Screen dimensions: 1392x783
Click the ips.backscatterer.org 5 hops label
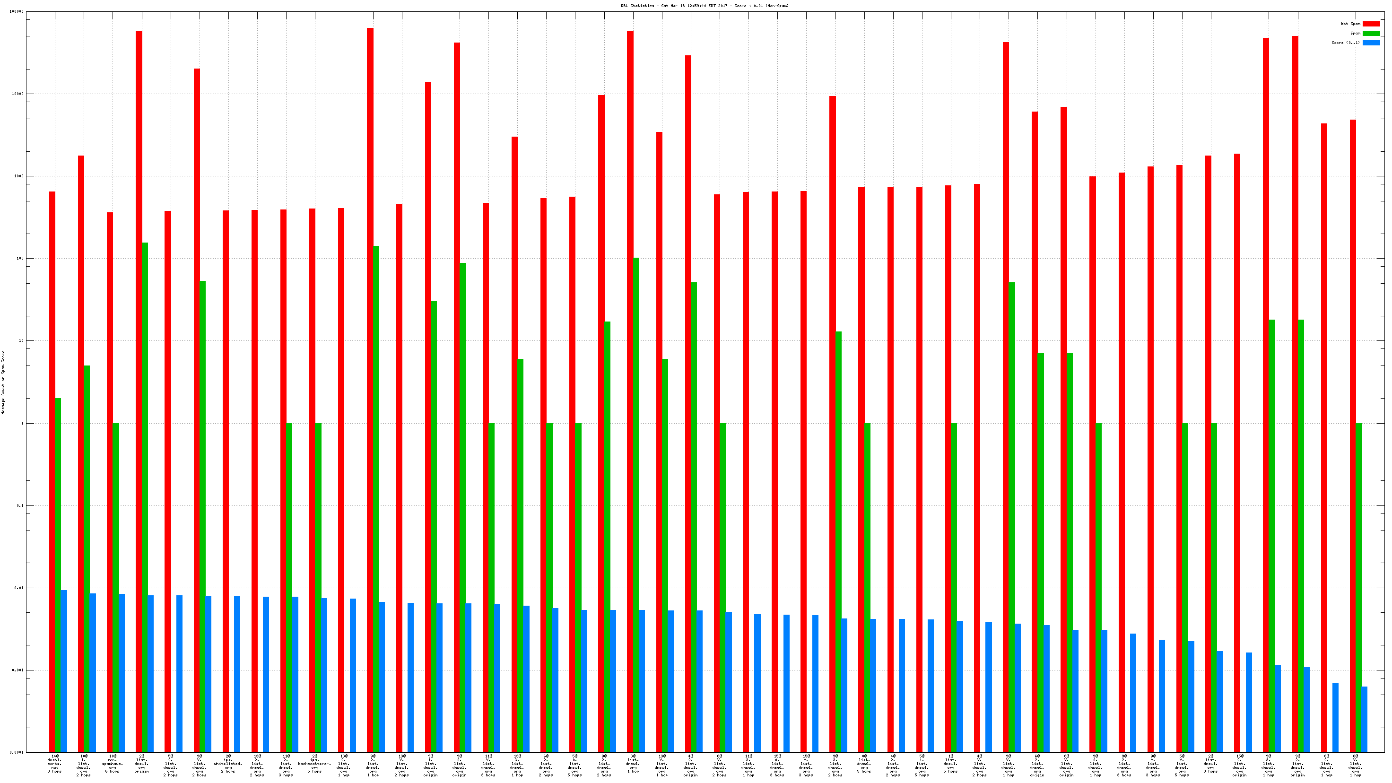click(x=314, y=764)
